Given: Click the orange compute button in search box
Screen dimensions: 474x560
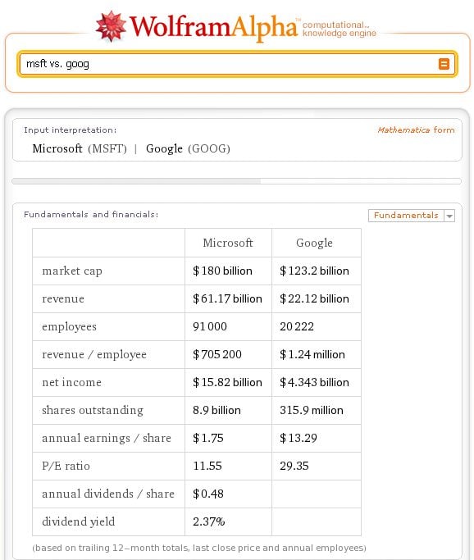Looking at the screenshot, I should pos(444,64).
